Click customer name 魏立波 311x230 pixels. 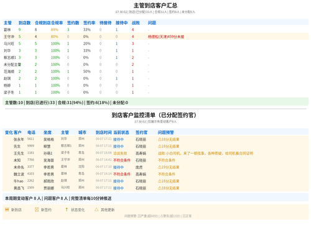point(19,174)
